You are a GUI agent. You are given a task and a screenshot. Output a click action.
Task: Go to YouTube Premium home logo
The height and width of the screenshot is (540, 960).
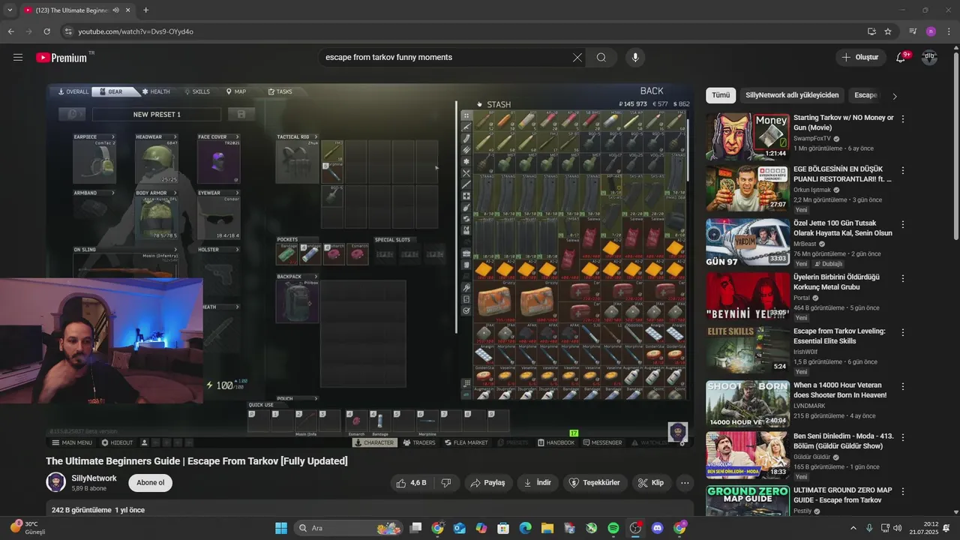(61, 58)
